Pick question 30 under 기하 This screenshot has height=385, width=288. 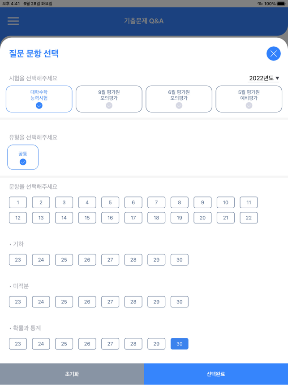tap(180, 260)
